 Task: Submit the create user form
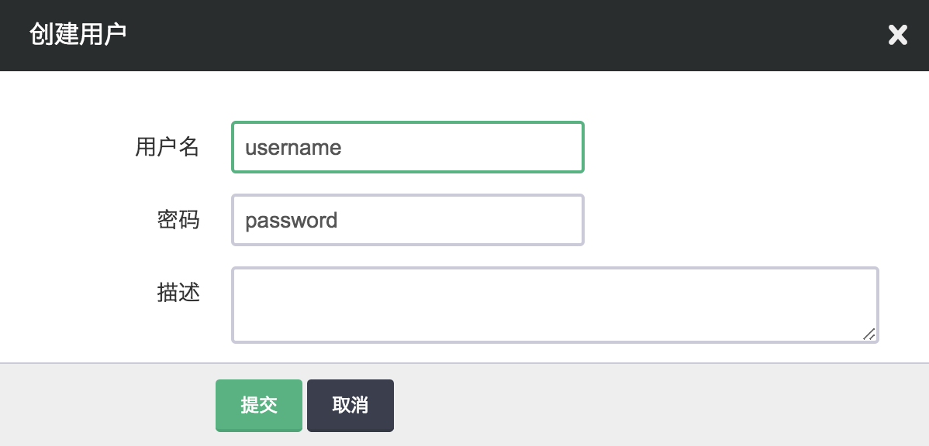[x=258, y=405]
